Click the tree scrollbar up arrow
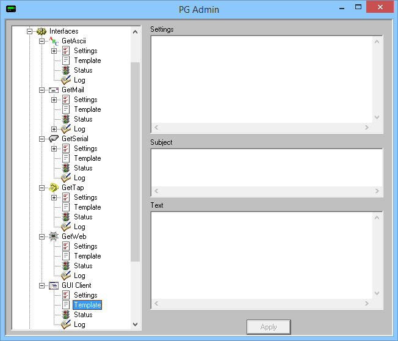 tap(136, 32)
